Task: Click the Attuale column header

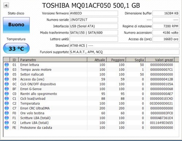Action: (97, 60)
